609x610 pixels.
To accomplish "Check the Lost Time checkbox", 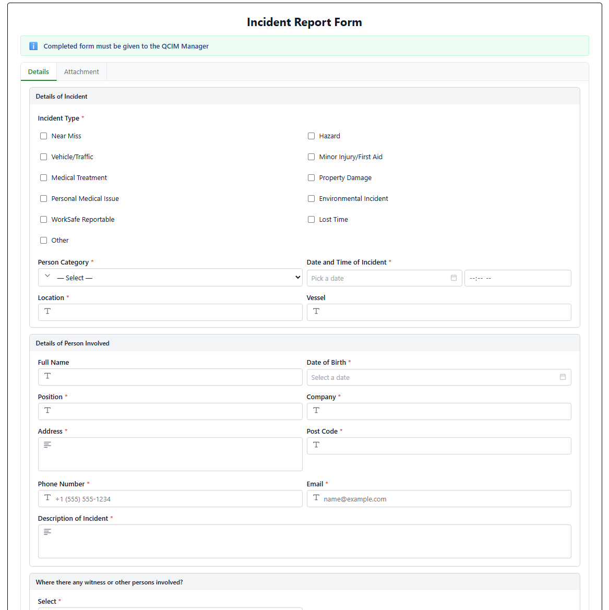I will [312, 219].
